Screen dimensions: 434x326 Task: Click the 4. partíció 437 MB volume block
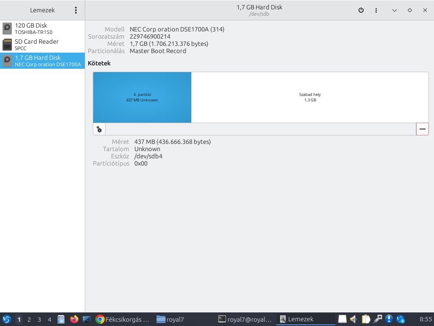click(142, 97)
